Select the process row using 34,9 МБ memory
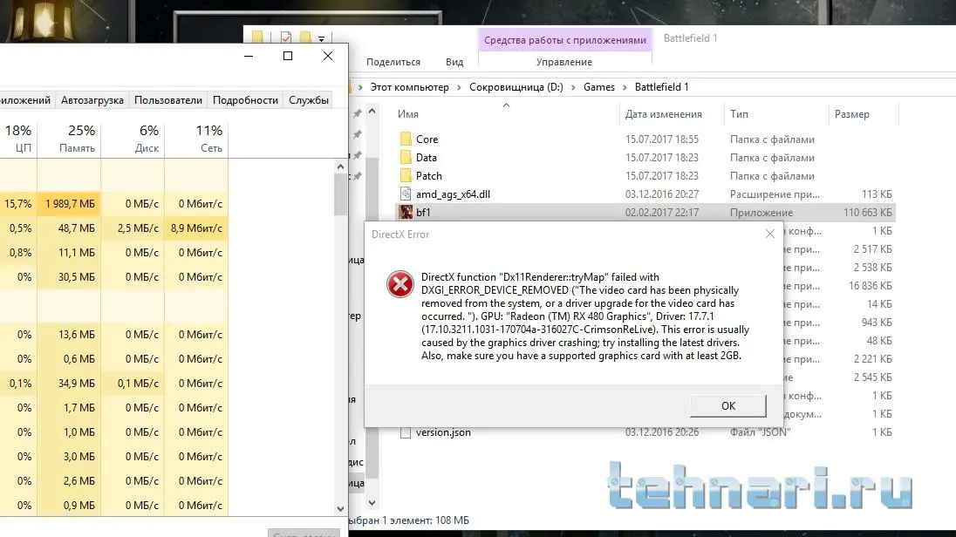This screenshot has width=956, height=537. pyautogui.click(x=114, y=384)
